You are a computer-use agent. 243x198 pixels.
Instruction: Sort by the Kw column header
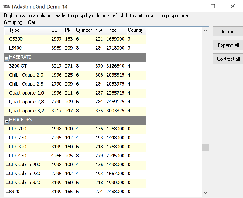(100, 30)
